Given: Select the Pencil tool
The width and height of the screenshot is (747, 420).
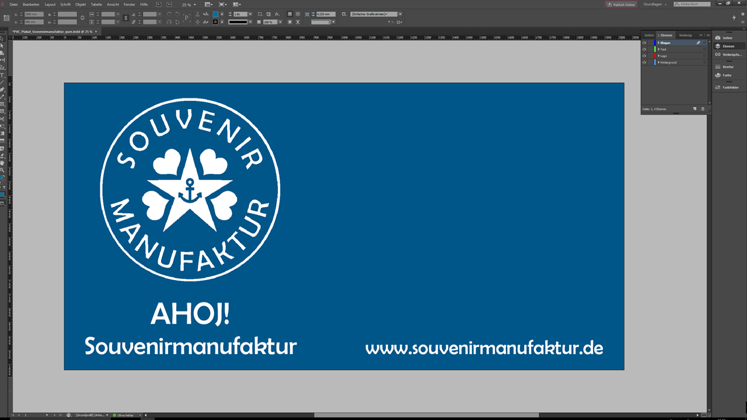Looking at the screenshot, I should 3,96.
